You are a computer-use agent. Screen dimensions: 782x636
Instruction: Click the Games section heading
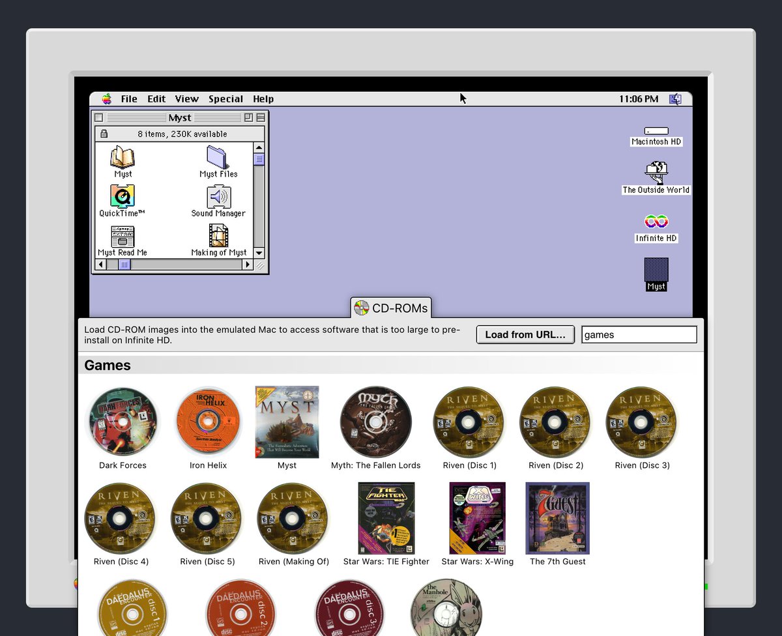[x=108, y=365]
